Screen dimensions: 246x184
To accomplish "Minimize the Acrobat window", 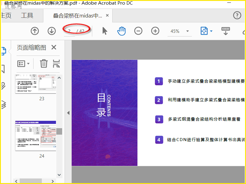I will [229, 3].
